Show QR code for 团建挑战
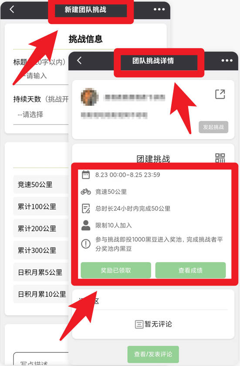The height and width of the screenshot is (366, 240). (x=220, y=158)
